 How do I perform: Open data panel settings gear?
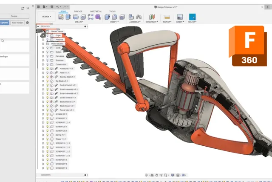[27, 23]
